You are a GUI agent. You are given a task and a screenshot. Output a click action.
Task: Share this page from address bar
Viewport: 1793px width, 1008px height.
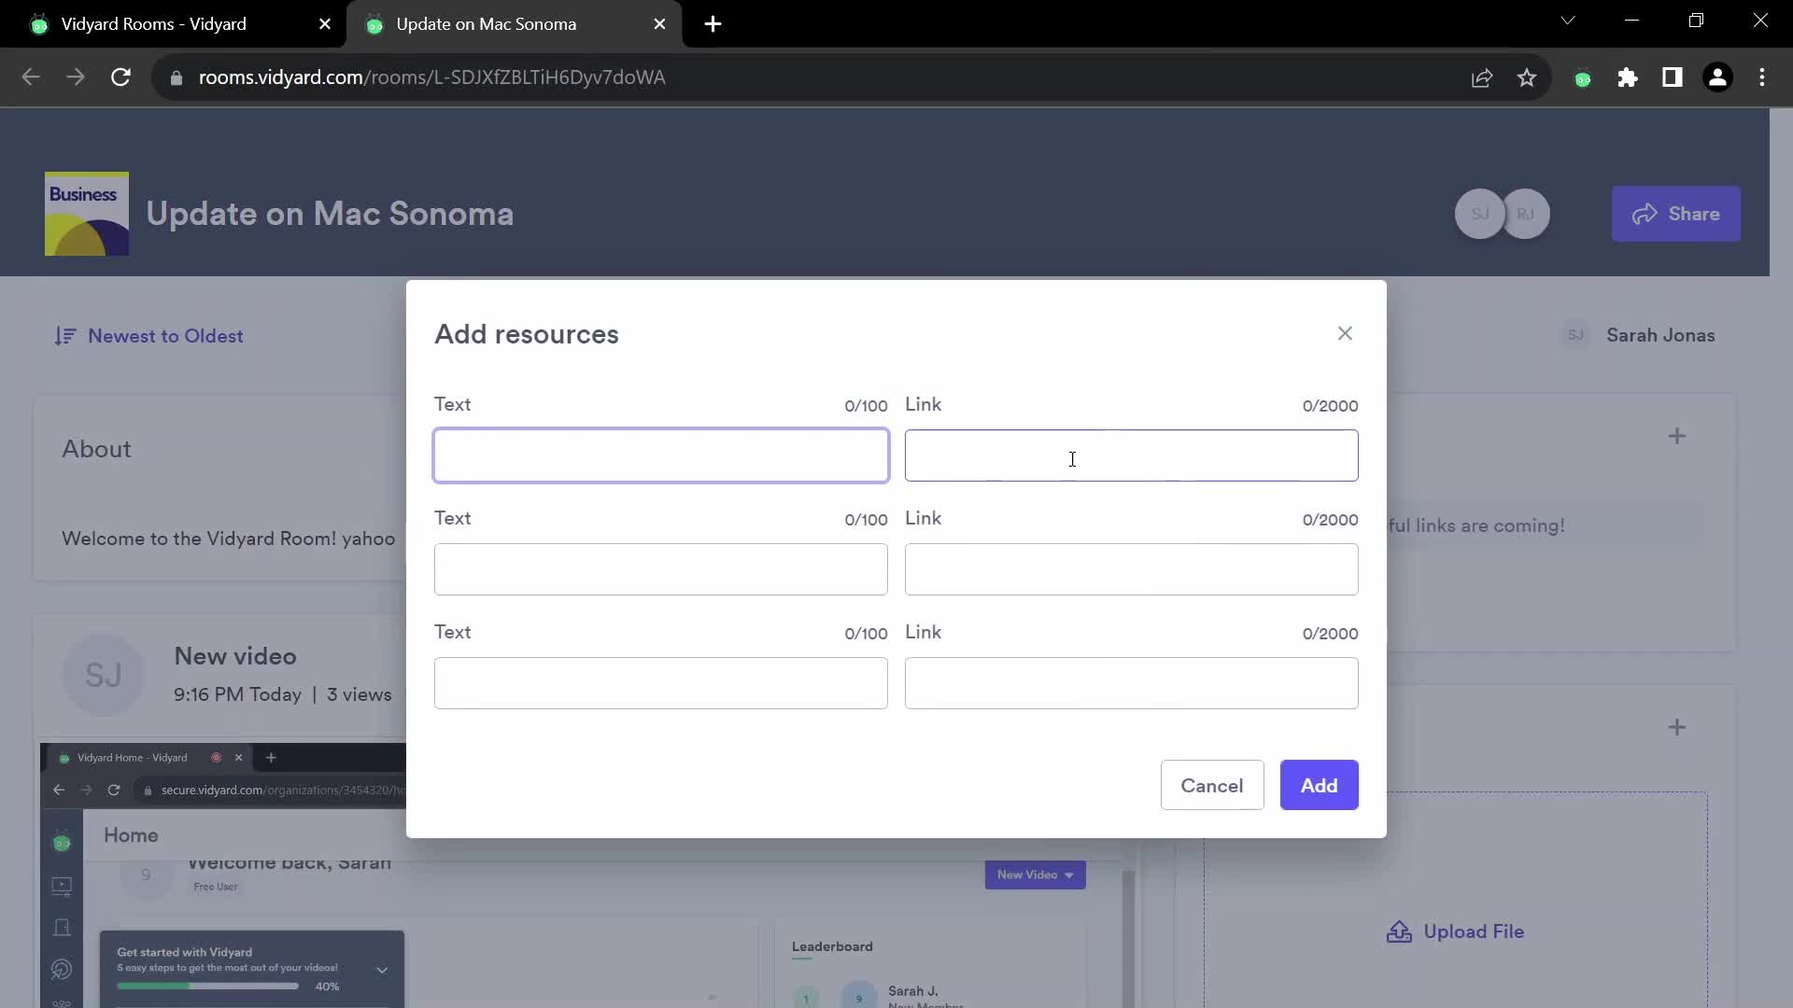[1482, 78]
